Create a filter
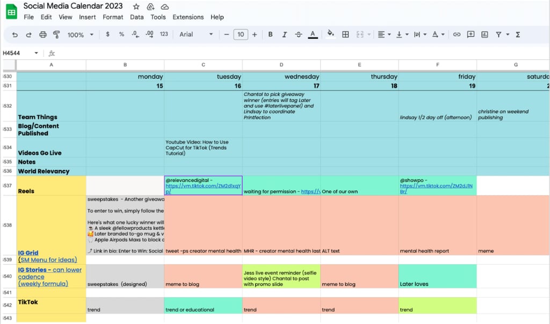Image resolution: width=550 pixels, height=324 pixels. (498, 34)
